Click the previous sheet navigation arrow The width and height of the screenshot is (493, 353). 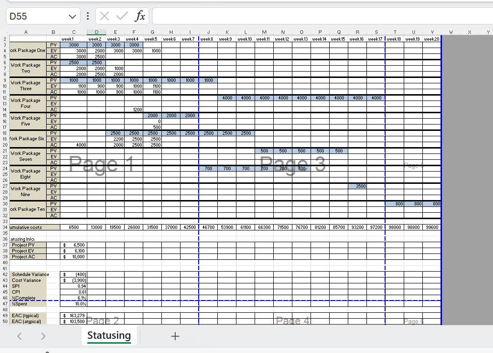(x=19, y=336)
